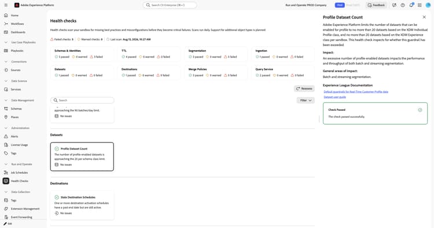Viewport: 434px width, 228px height.
Task: Open the Filter dropdown
Action: [x=306, y=100]
